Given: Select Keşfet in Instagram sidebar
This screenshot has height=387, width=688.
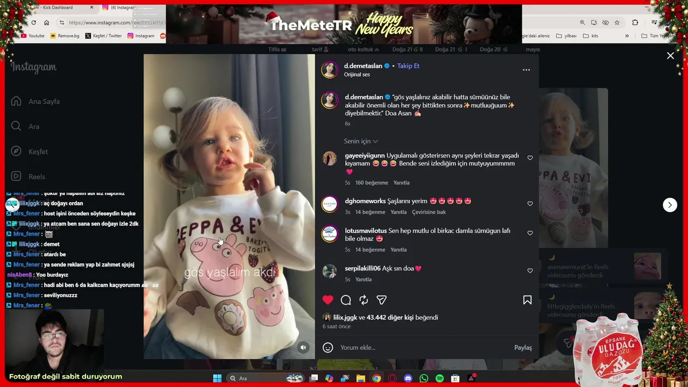Looking at the screenshot, I should tap(38, 152).
